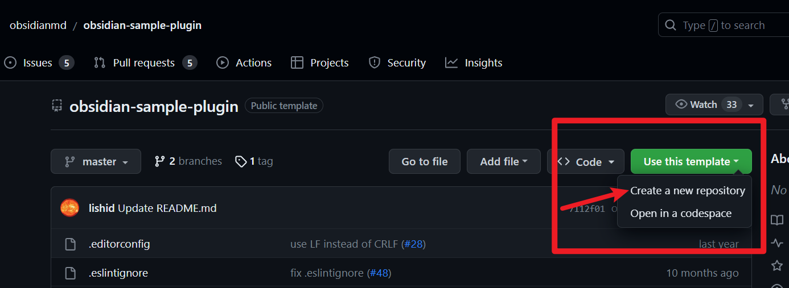789x288 pixels.
Task: Click the book readme icon in sidebar
Action: point(777,220)
